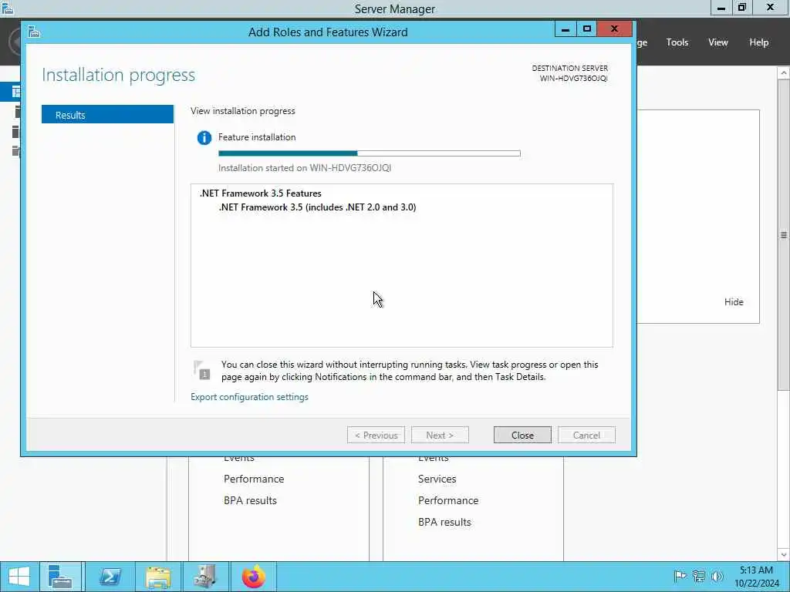The image size is (790, 592).
Task: Click Hide in the Server Manager welcome tile
Action: coord(734,302)
